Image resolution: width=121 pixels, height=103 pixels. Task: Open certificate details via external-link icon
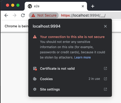[x=105, y=68]
